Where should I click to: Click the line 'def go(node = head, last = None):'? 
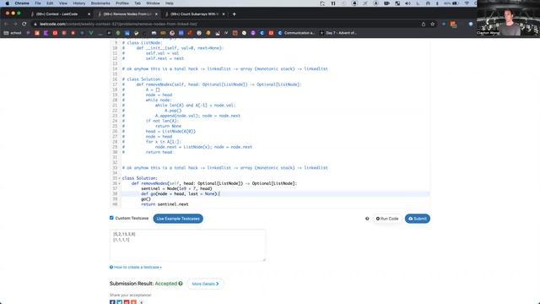(181, 193)
